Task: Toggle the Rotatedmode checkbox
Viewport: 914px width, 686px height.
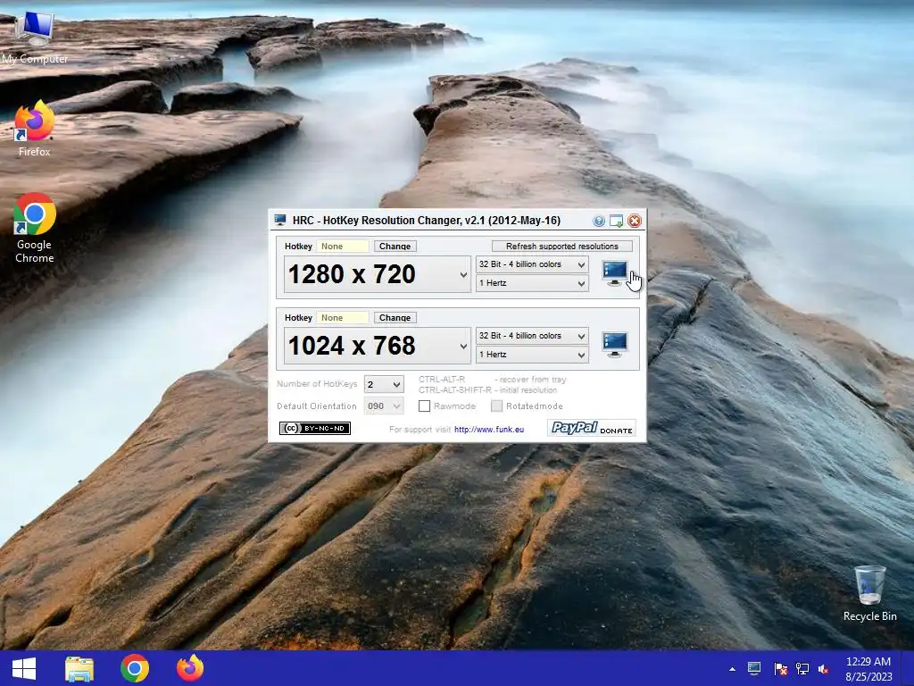Action: coord(496,406)
